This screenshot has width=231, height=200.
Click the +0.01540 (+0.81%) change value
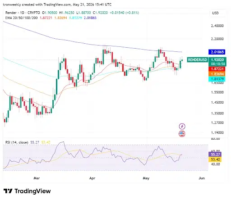point(125,13)
